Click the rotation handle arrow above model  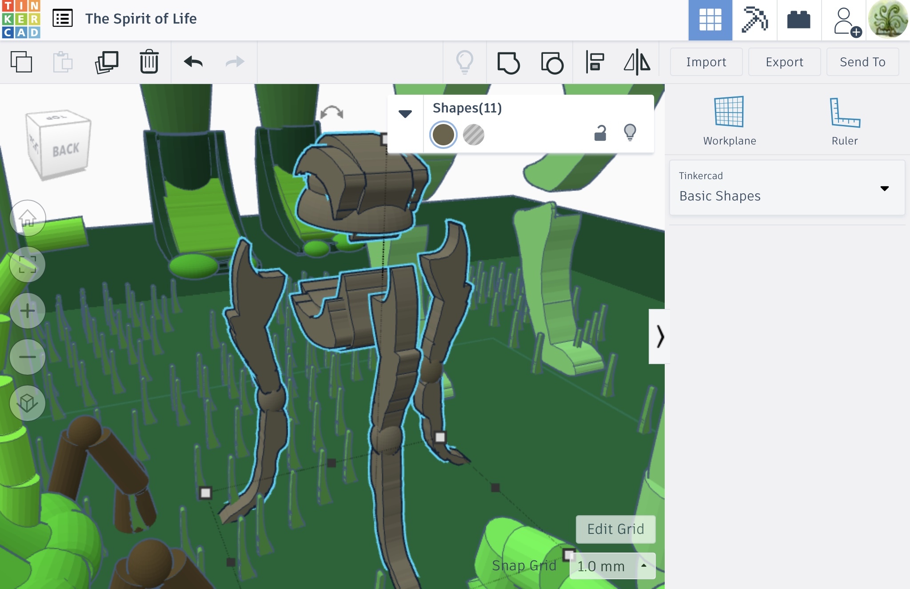pyautogui.click(x=331, y=112)
